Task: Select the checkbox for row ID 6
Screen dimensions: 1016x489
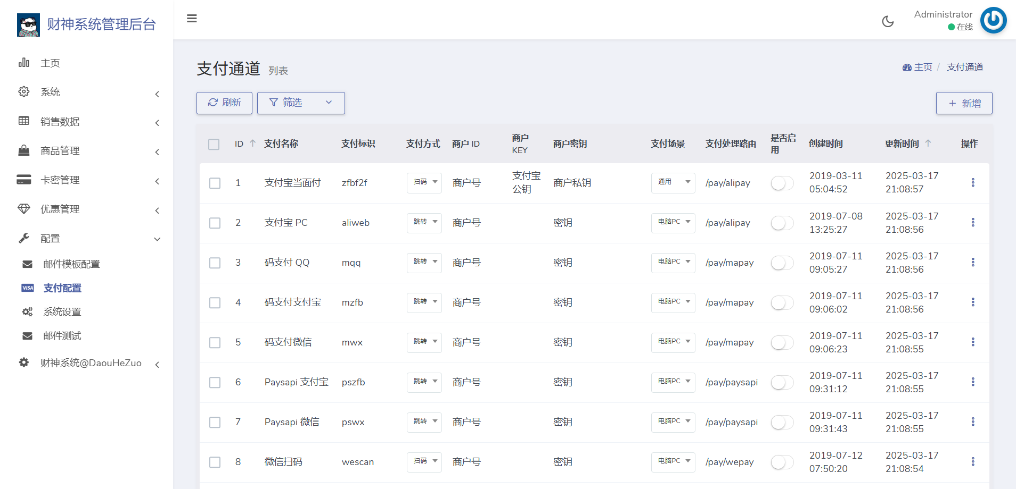Action: tap(215, 382)
